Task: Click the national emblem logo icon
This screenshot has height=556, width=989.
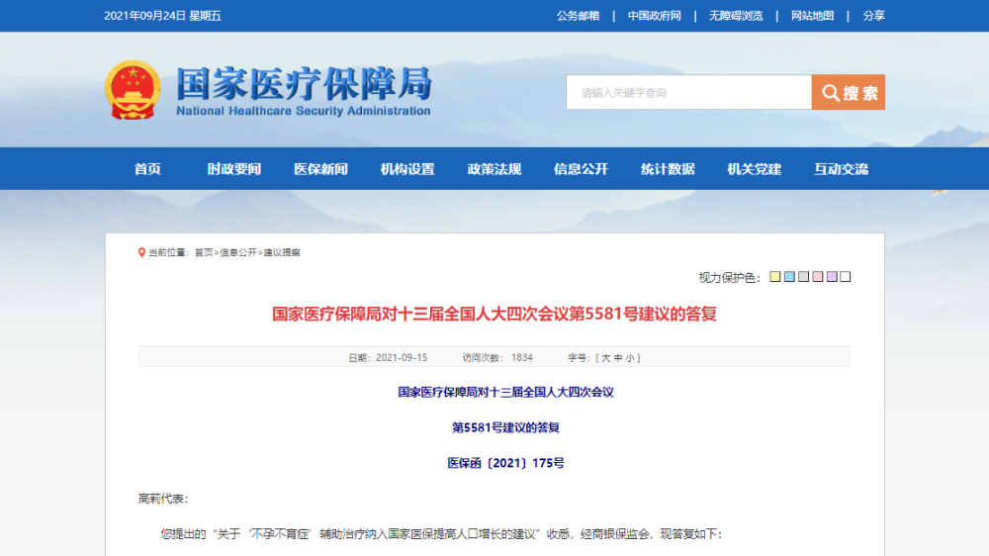Action: (x=133, y=90)
